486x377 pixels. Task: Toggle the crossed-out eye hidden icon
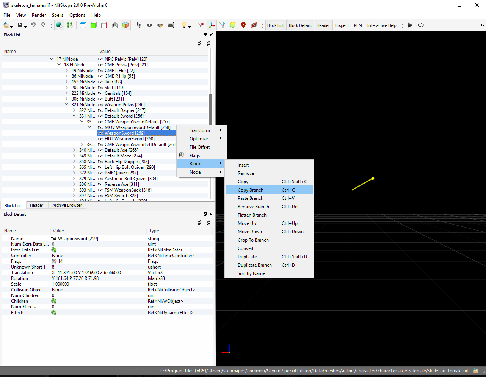254,25
